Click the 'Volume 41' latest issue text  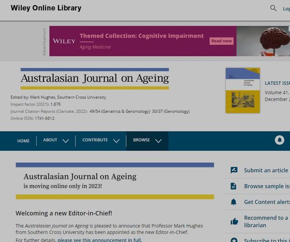coord(277,92)
